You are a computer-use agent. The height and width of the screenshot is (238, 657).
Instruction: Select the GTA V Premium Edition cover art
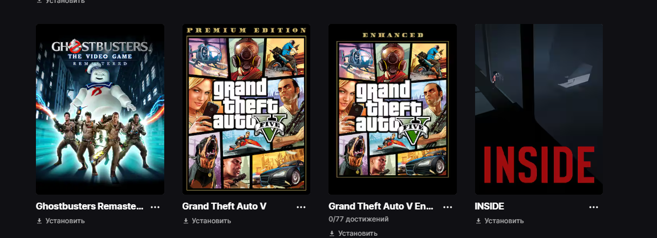click(246, 109)
